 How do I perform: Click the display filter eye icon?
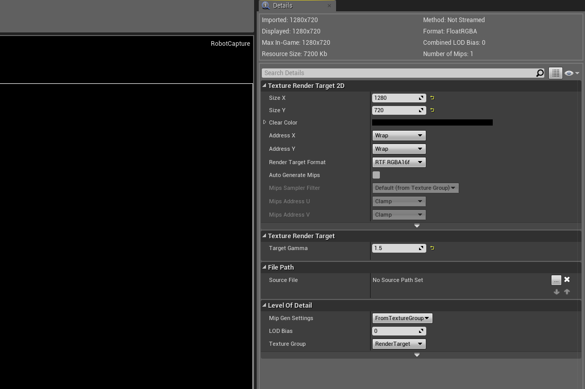click(569, 73)
